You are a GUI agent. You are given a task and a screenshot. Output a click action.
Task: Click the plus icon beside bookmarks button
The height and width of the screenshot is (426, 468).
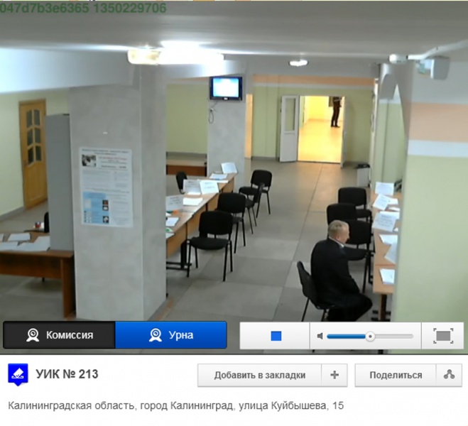tap(334, 375)
